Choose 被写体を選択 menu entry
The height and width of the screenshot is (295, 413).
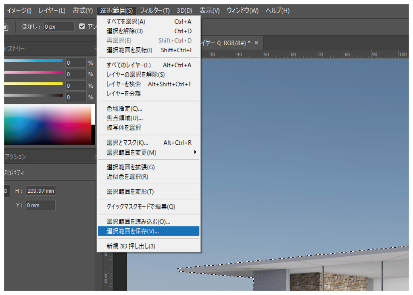click(149, 128)
